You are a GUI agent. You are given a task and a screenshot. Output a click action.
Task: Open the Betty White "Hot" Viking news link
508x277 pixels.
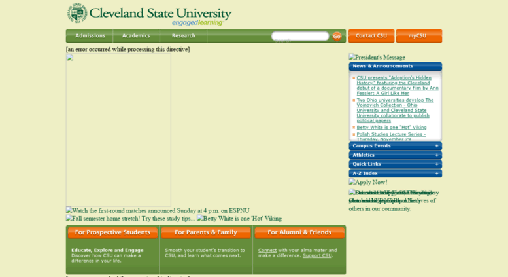pyautogui.click(x=392, y=128)
